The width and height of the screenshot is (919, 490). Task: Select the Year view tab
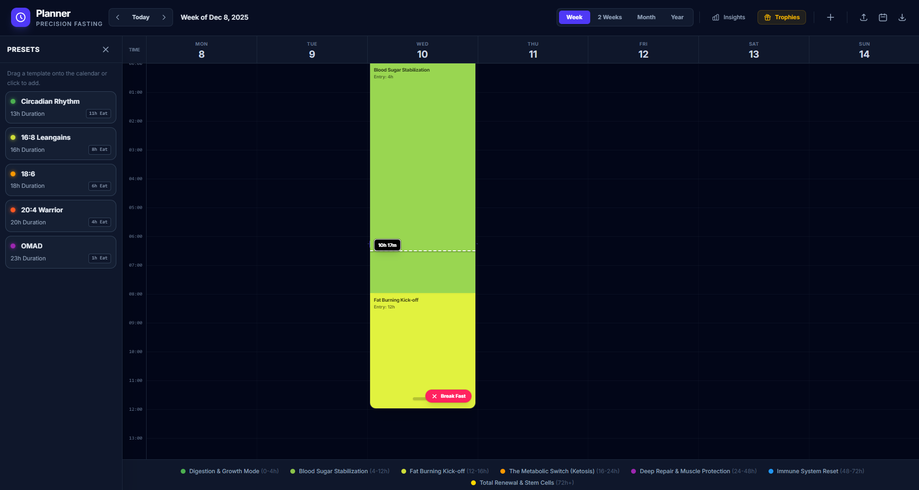(x=677, y=17)
